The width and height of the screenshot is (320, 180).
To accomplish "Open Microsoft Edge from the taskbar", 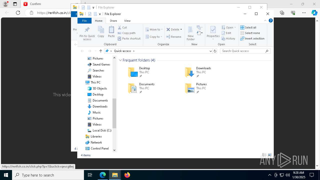I will tap(103, 175).
